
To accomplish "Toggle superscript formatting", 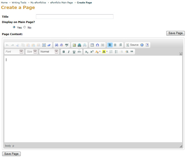I will (92, 52).
